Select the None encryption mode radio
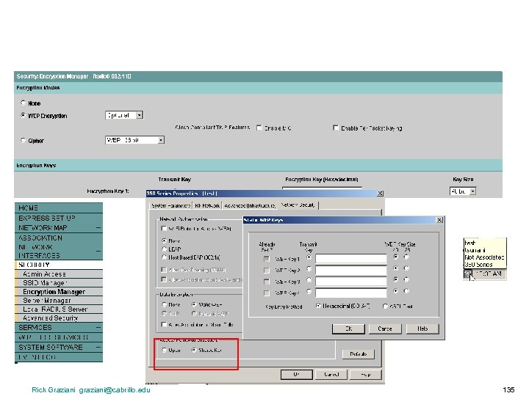This screenshot has width=529, height=396. (x=23, y=103)
